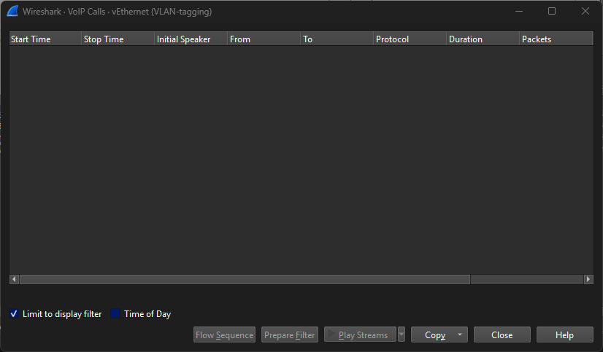Sort by the To column header
Screen dimensions: 603x352
pos(337,39)
